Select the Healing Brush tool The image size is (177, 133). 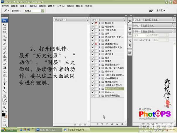coord(4,49)
